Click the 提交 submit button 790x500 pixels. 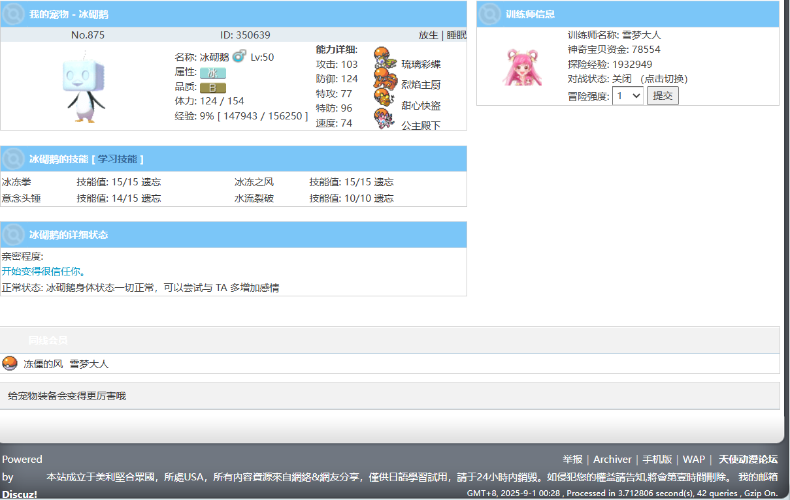pos(663,96)
